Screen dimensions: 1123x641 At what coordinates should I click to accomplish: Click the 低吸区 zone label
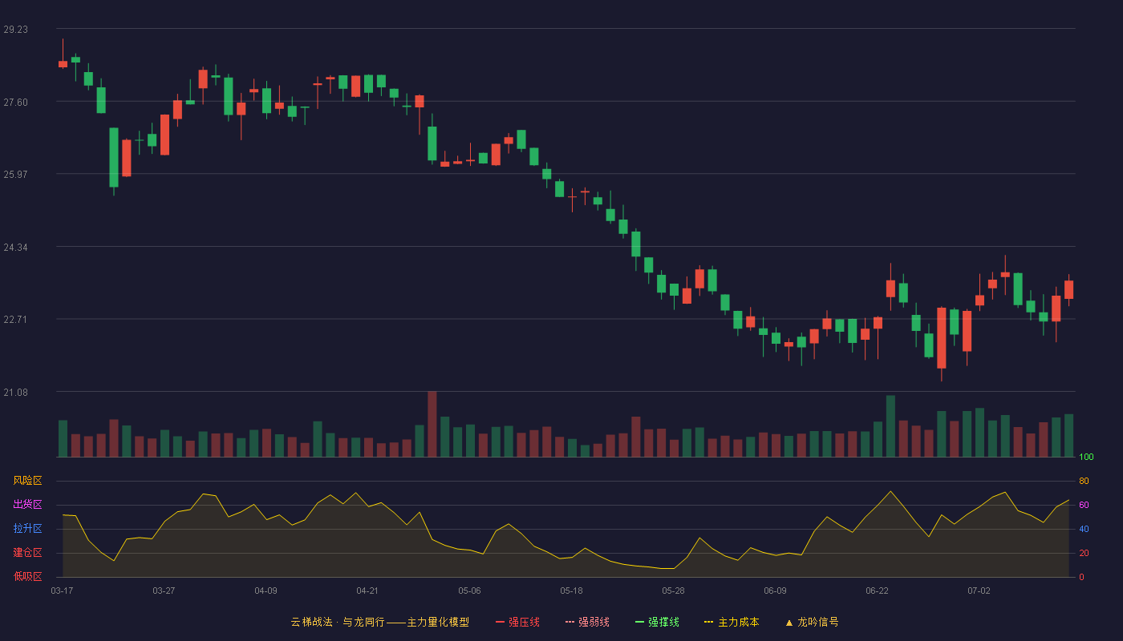[27, 577]
